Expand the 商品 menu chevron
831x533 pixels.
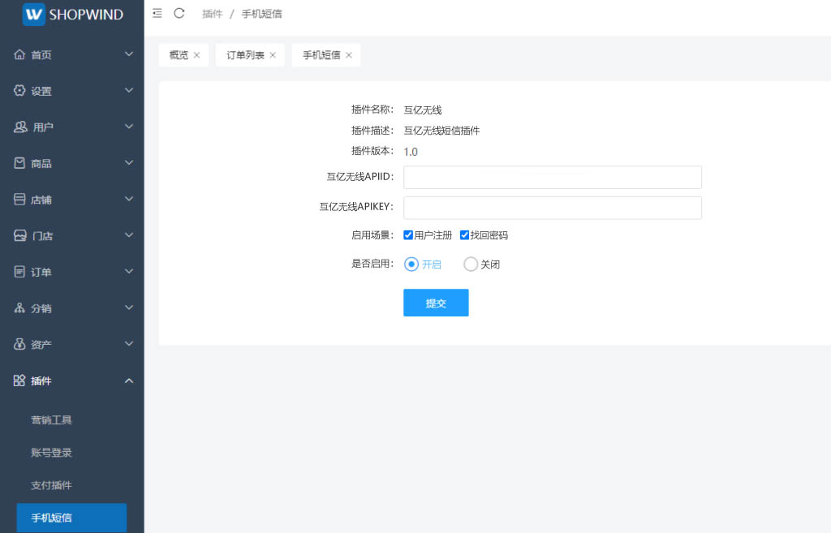pos(128,163)
